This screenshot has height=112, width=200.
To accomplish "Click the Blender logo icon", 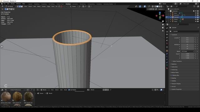I will coord(2,4).
